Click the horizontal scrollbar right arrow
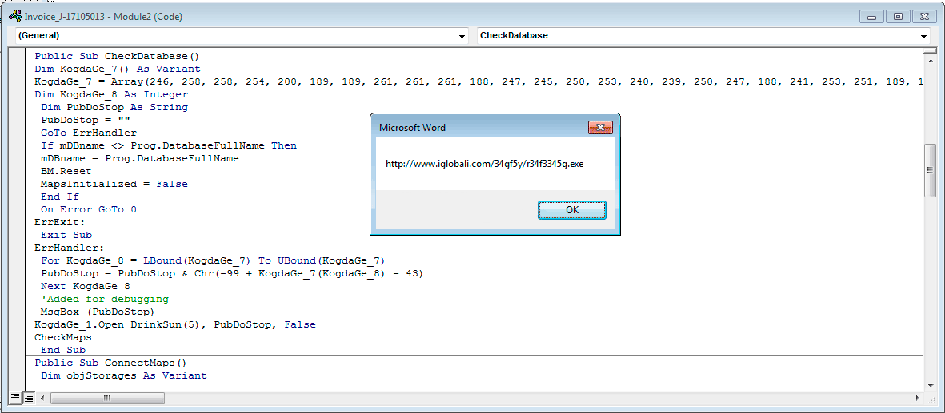 [x=917, y=398]
